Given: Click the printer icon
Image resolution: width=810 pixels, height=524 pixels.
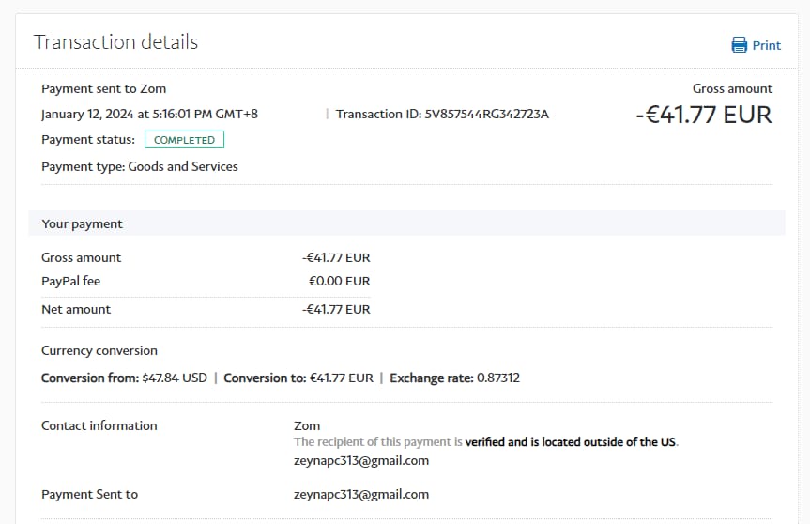Looking at the screenshot, I should point(740,45).
